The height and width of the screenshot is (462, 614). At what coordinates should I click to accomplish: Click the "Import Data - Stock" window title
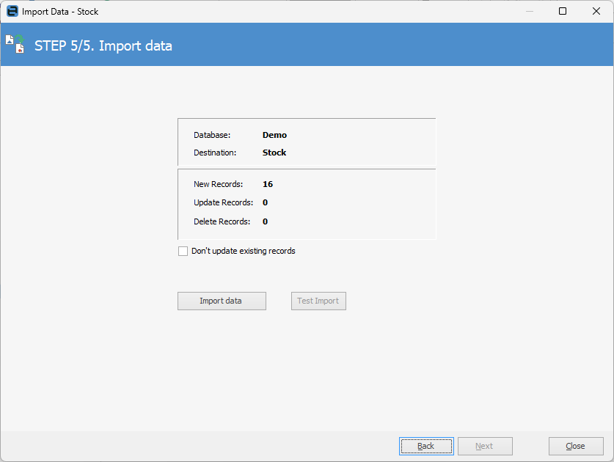pos(60,12)
